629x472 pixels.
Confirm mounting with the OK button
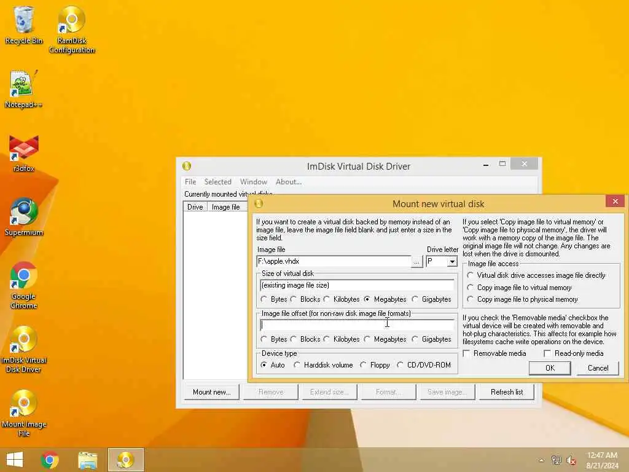point(550,368)
